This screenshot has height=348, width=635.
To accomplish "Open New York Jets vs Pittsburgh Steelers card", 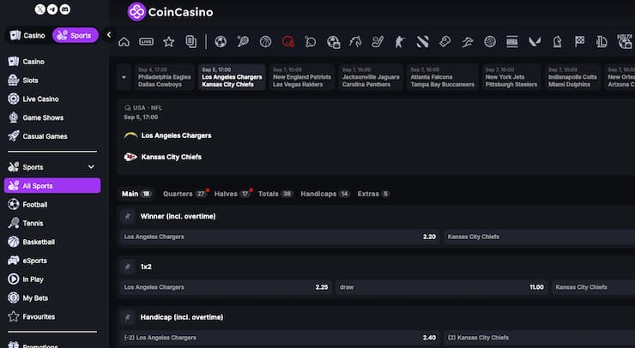I will (x=511, y=77).
